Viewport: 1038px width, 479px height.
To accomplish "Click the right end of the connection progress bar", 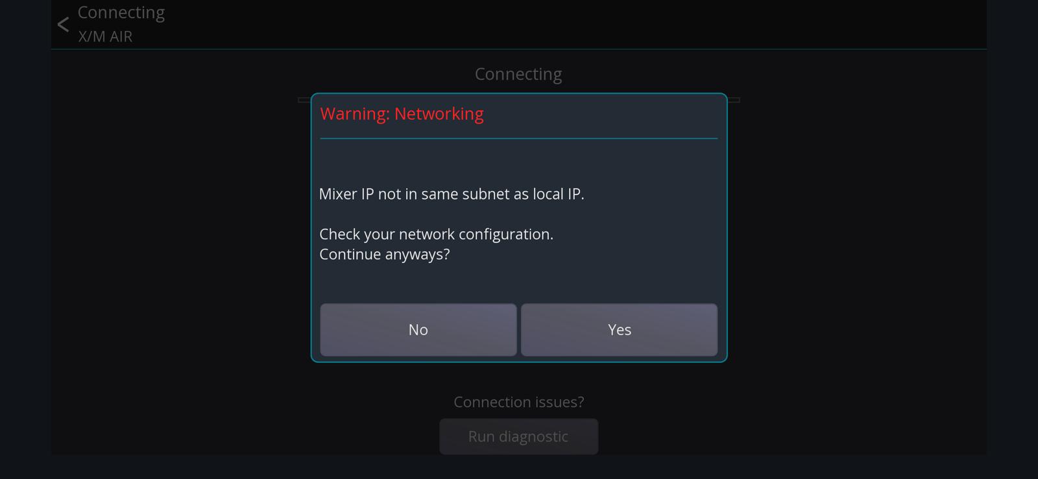I will tap(734, 100).
